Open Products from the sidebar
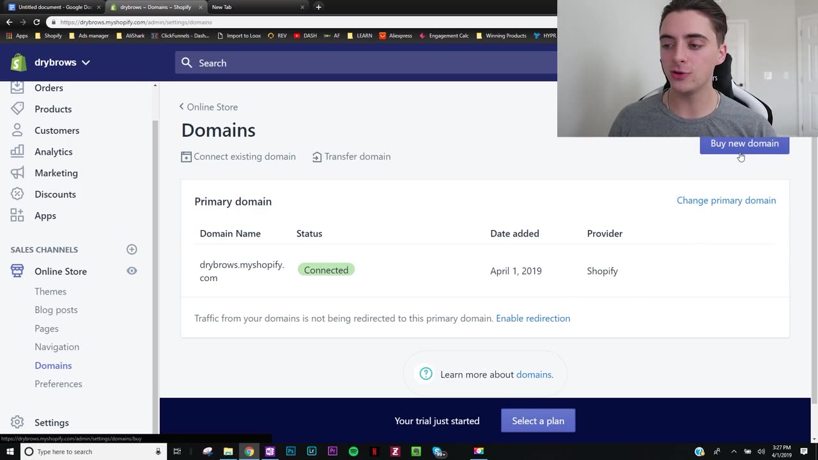 pos(53,109)
